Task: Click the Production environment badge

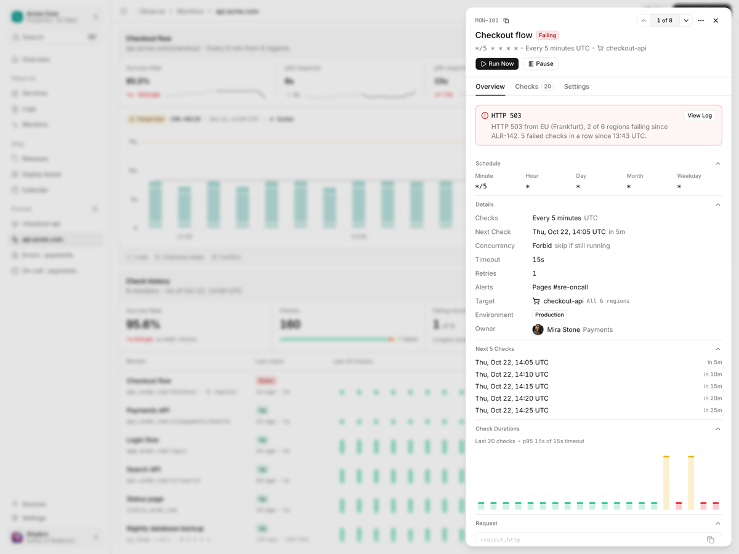Action: 549,315
